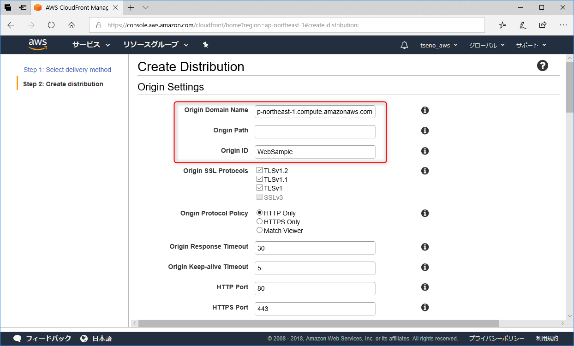The image size is (574, 346).
Task: Show info for Origin SSL Protocols
Action: 425,171
